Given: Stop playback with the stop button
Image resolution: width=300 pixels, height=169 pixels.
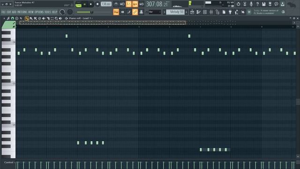Looking at the screenshot, I should click(90, 4).
